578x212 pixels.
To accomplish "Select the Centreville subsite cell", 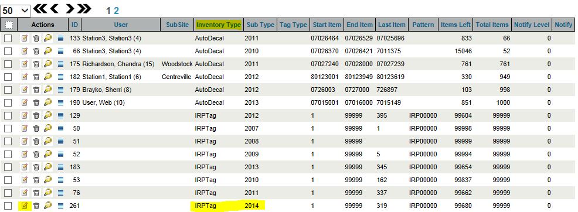I will [x=176, y=77].
